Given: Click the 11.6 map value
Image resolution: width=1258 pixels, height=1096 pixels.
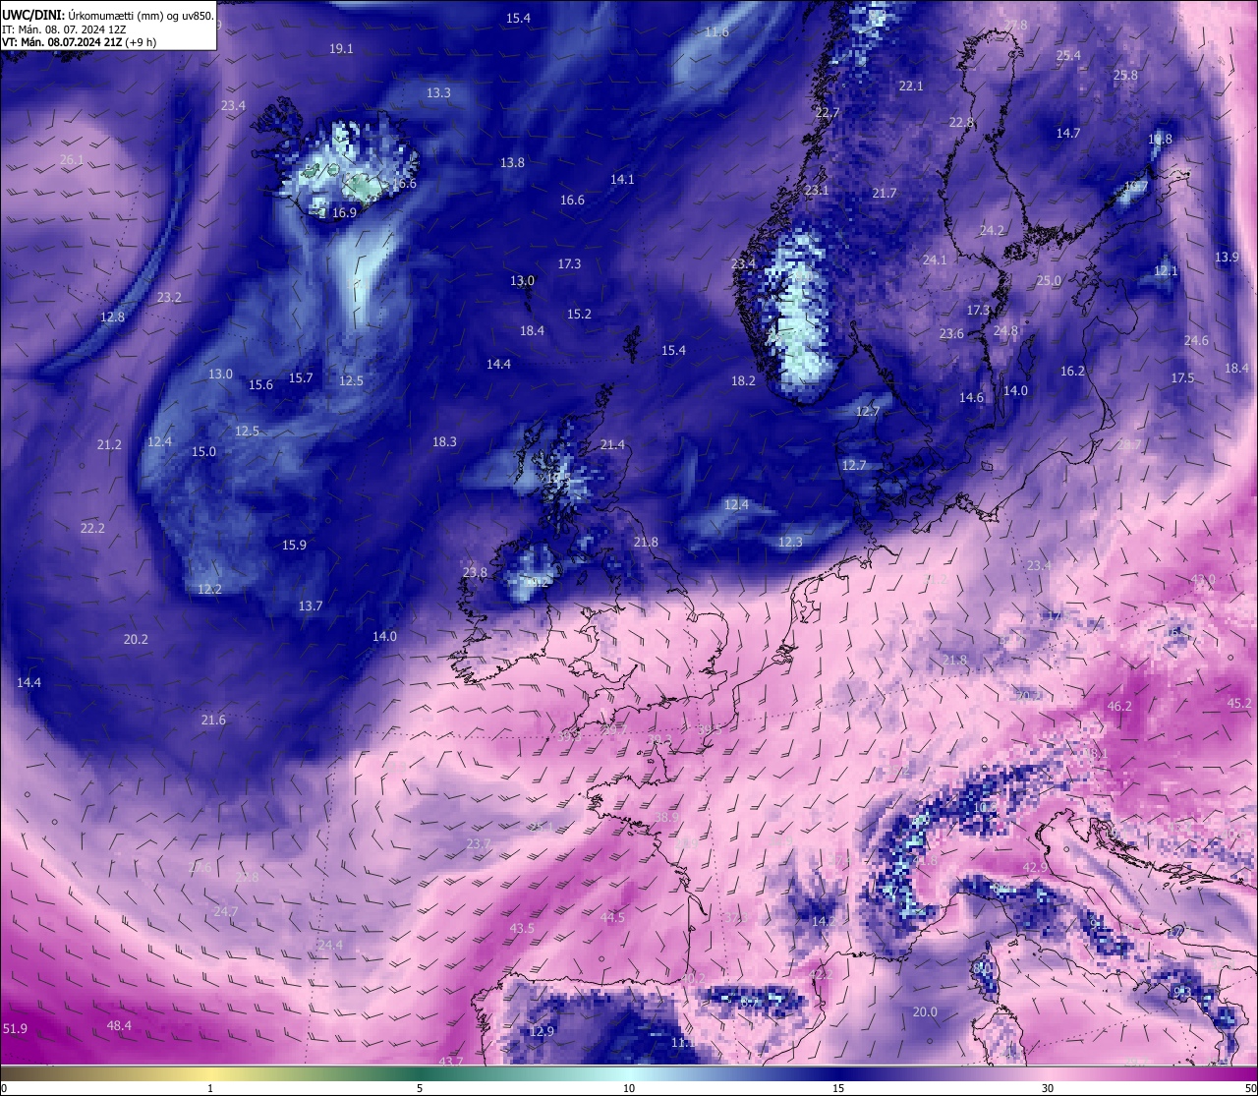Looking at the screenshot, I should click(717, 31).
